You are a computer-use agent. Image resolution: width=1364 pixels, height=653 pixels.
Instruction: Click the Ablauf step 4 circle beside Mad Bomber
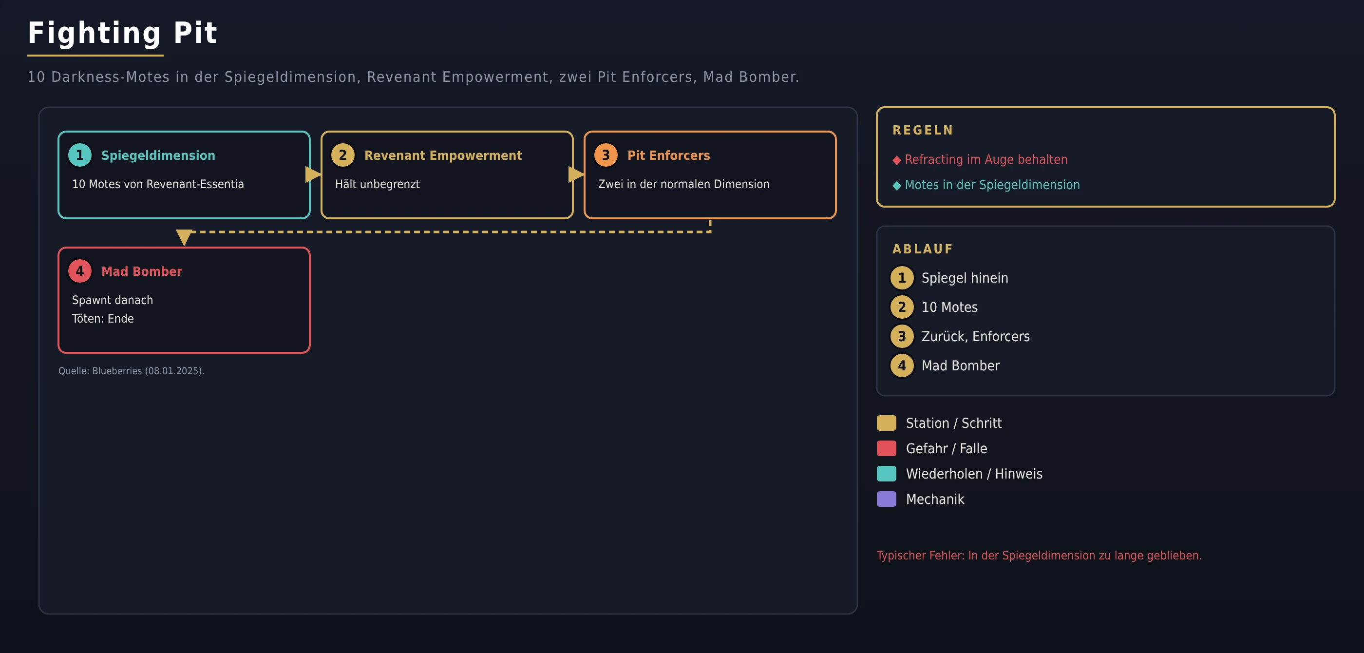[x=902, y=365]
